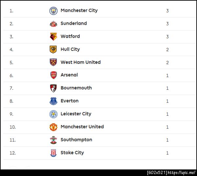Image resolution: width=197 pixels, height=176 pixels.
Task: Click Hull City's value of 2
Action: [167, 49]
